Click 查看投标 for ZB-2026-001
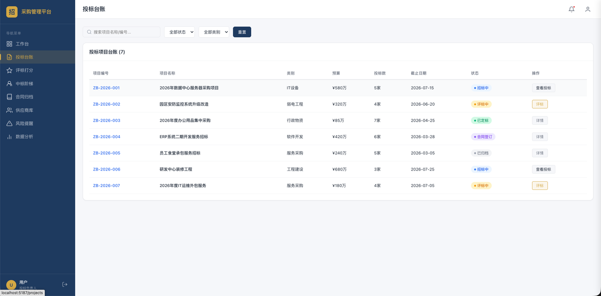The width and height of the screenshot is (601, 296). point(543,88)
